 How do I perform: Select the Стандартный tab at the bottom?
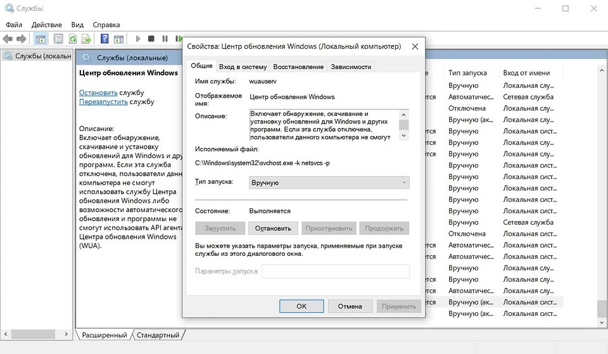(x=158, y=335)
